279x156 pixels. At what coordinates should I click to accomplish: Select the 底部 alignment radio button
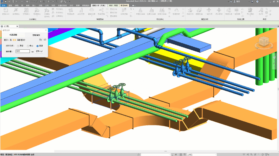point(37,46)
